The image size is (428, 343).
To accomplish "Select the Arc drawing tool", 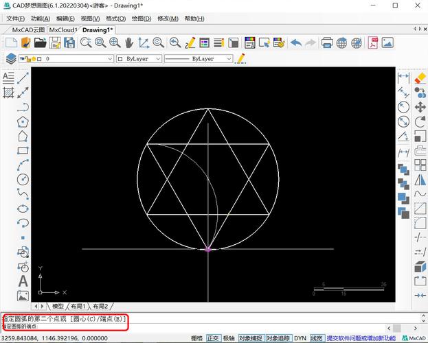I will 23,165.
